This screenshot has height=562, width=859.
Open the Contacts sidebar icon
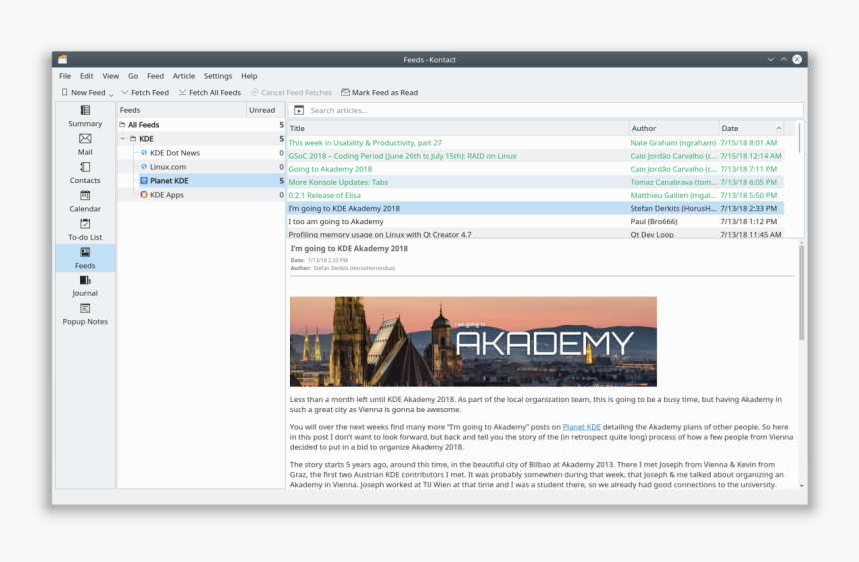point(85,173)
